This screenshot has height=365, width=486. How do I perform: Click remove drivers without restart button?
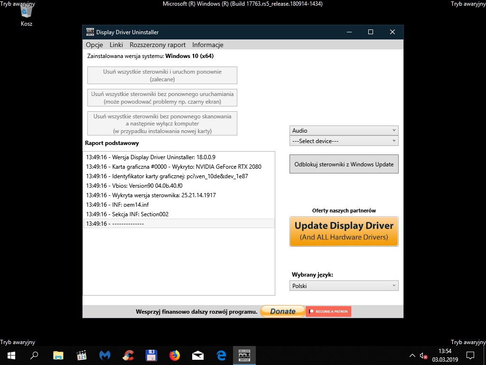[162, 98]
